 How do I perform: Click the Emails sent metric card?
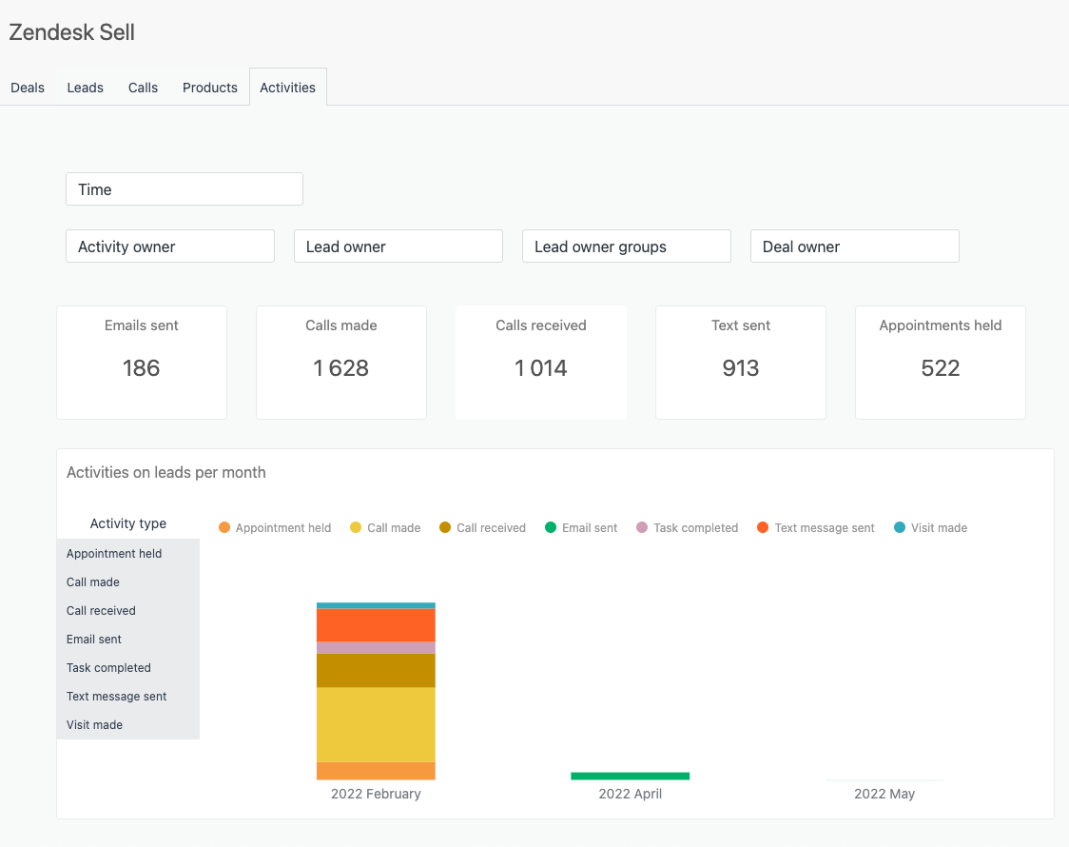click(x=141, y=362)
